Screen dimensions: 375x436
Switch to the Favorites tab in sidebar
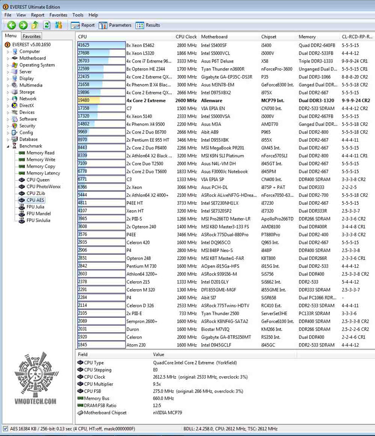pos(32,36)
